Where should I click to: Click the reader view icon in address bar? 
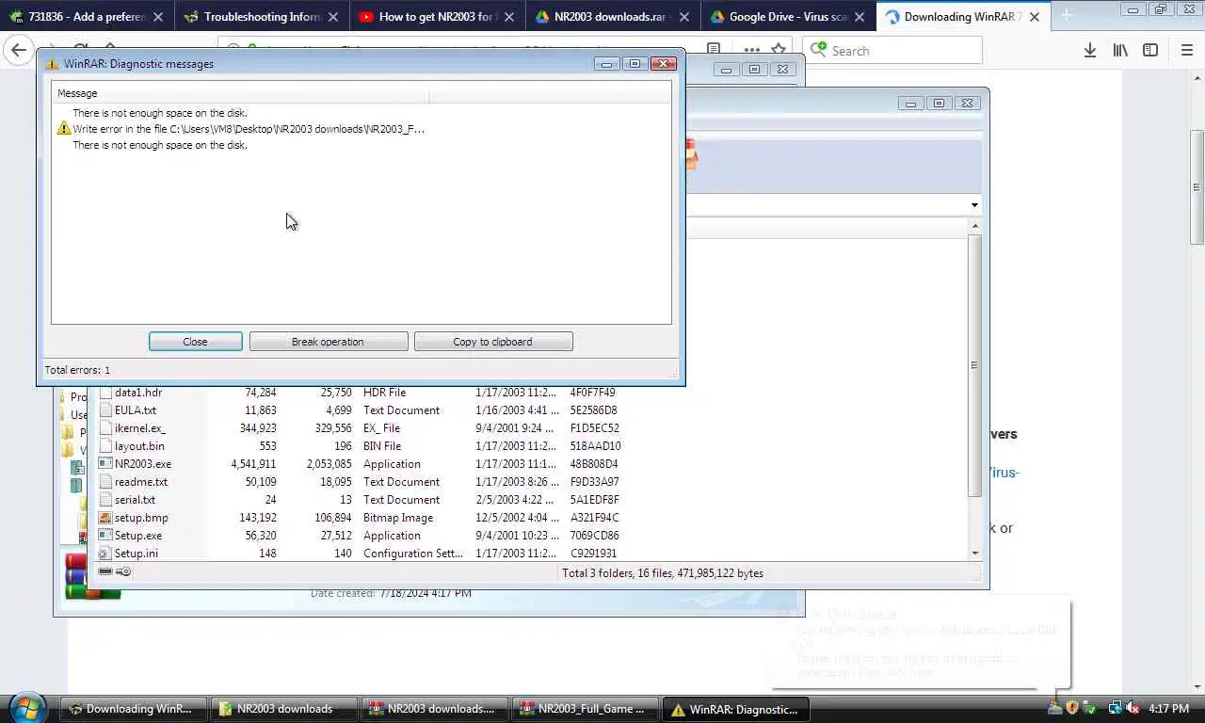tap(714, 50)
